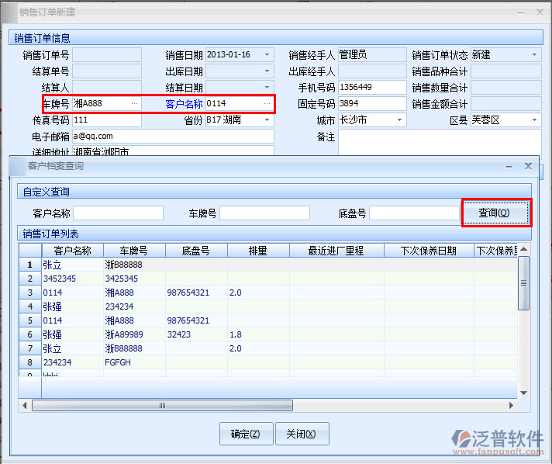The height and width of the screenshot is (464, 552).
Task: Open the 车牌号 ellipsis lookup button
Action: (x=135, y=103)
